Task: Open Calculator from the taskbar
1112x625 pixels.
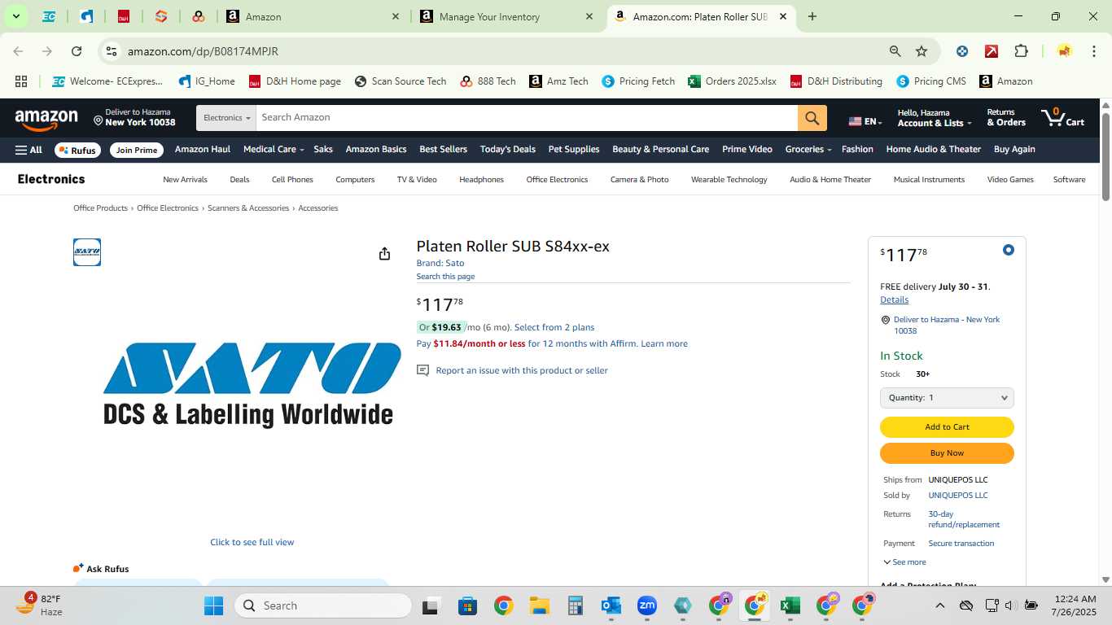Action: pos(575,605)
